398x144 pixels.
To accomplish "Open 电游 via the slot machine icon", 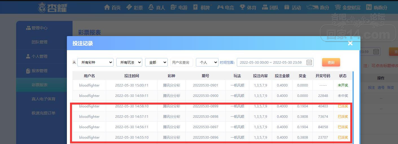I will [173, 7].
